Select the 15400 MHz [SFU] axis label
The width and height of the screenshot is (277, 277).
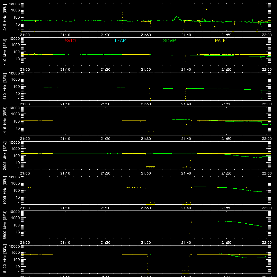[5, 259]
